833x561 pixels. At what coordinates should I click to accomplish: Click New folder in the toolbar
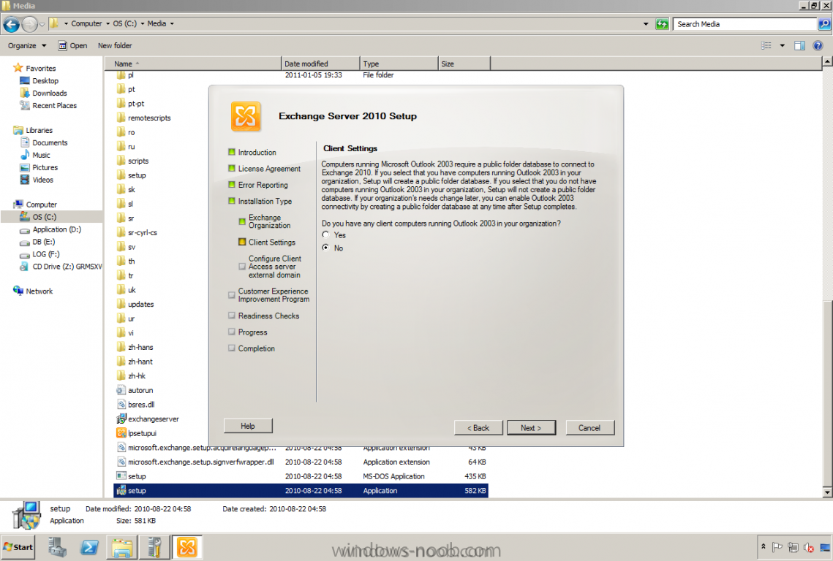point(115,45)
